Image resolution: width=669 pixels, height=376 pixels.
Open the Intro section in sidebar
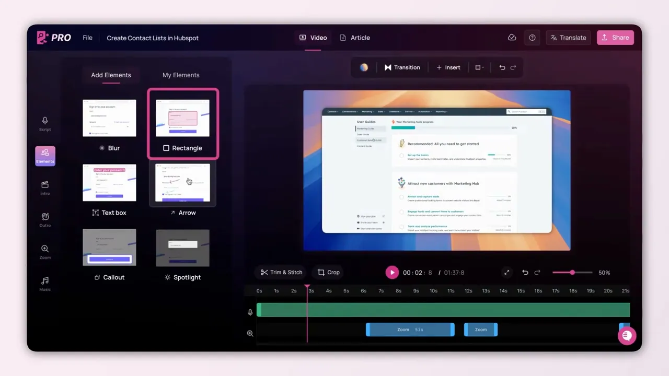coord(45,188)
